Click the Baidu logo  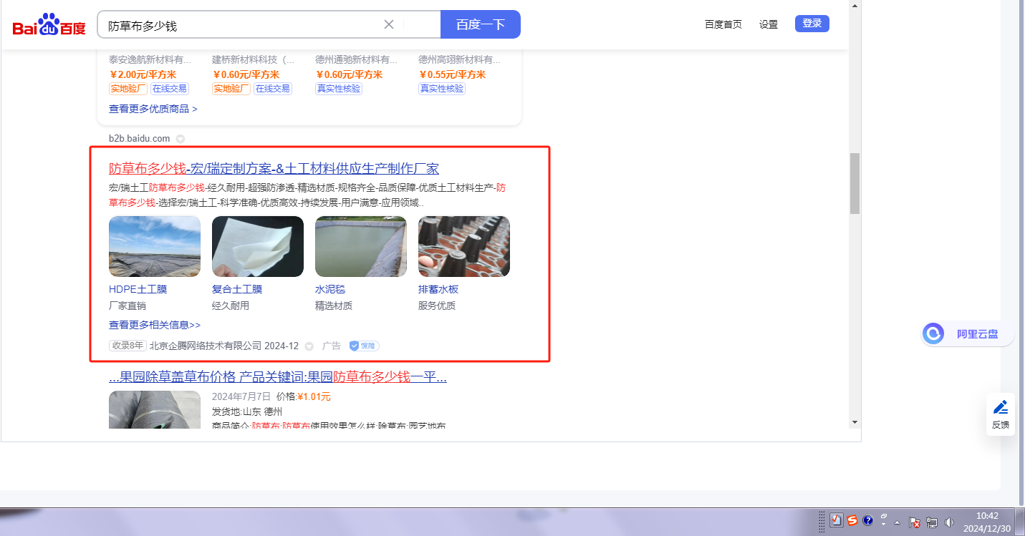(x=49, y=25)
